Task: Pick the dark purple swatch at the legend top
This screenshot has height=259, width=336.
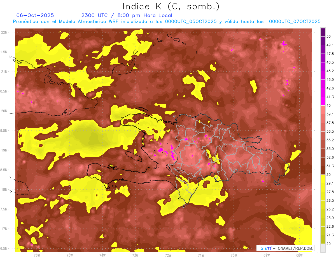Action: tap(323, 32)
